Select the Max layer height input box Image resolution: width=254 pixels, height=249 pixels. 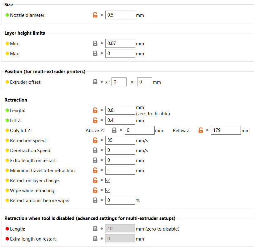click(x=120, y=53)
